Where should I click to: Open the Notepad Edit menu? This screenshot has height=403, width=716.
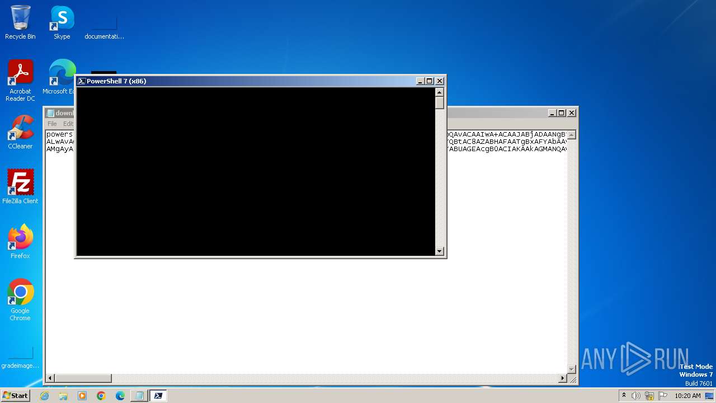pos(68,124)
